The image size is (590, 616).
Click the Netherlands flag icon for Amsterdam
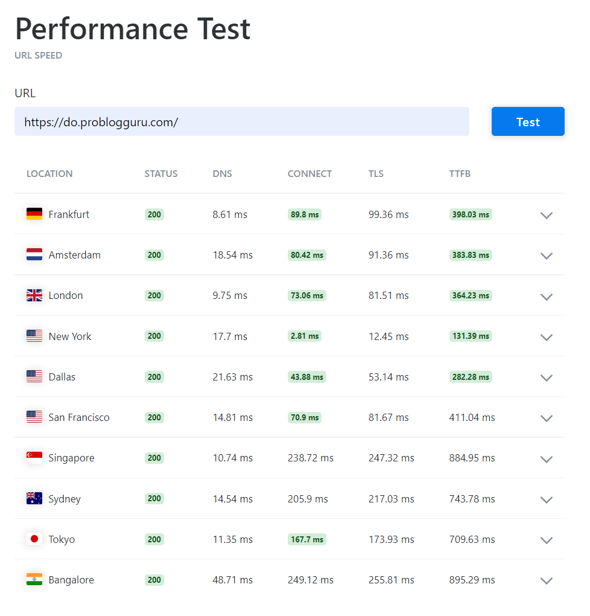point(34,255)
